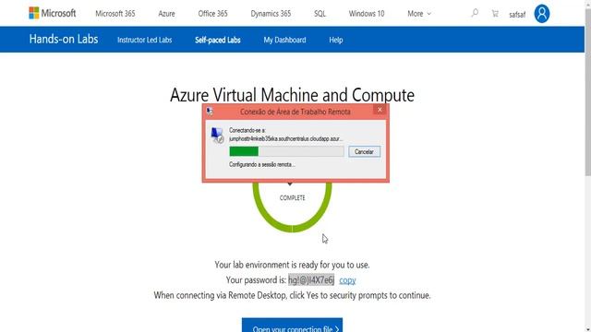Close the Remote Desktop connection dialog
This screenshot has height=332, width=591.
tap(380, 110)
